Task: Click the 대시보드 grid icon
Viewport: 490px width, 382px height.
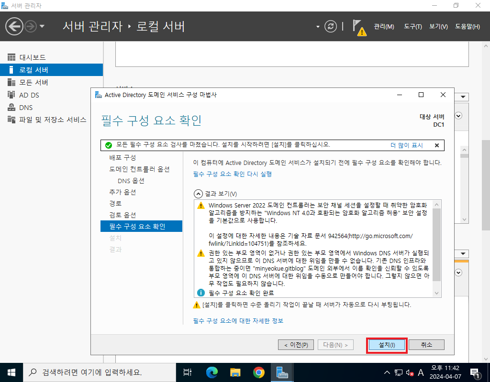Action: (11, 57)
